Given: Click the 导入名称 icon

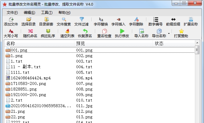Looking at the screenshot, I should tap(141, 31).
